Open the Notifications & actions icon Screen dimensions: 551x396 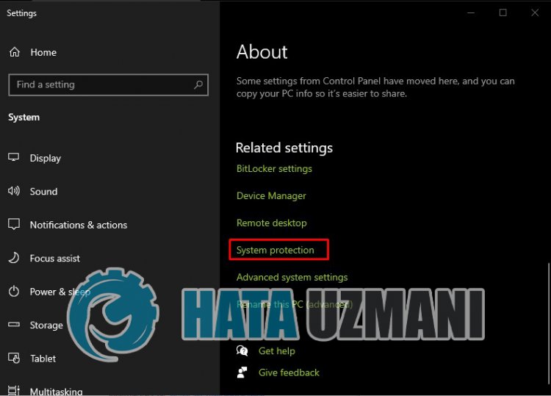[x=14, y=225]
